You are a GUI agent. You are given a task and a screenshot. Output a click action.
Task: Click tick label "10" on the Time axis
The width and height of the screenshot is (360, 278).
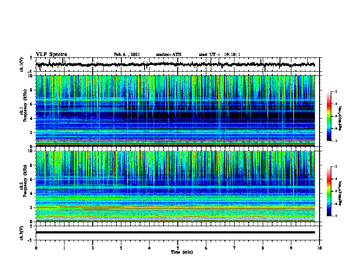click(x=320, y=248)
